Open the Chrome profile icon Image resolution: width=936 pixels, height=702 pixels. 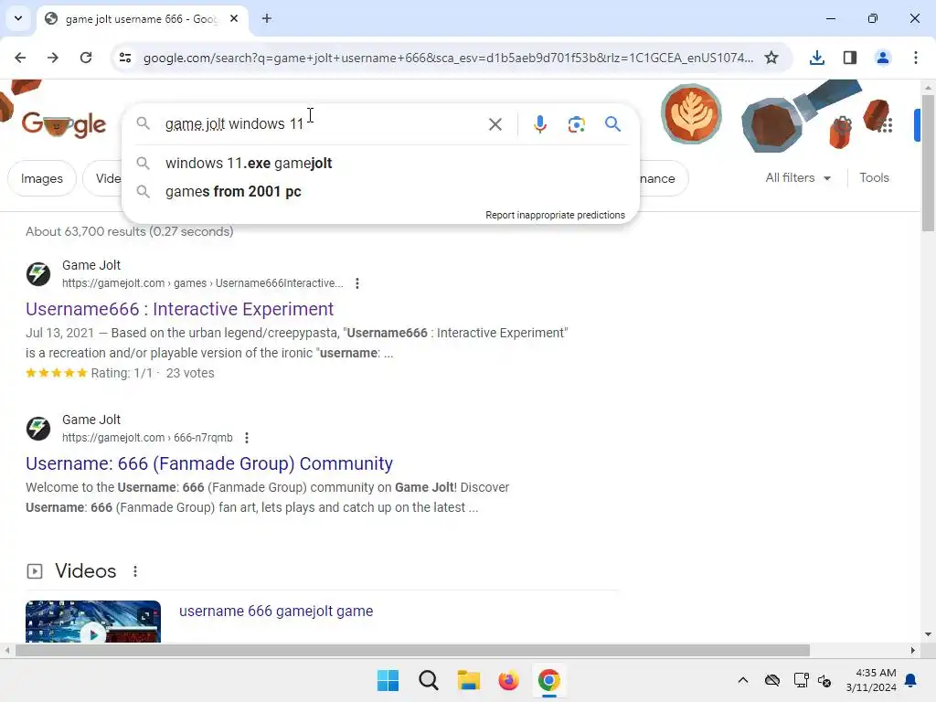coord(882,58)
